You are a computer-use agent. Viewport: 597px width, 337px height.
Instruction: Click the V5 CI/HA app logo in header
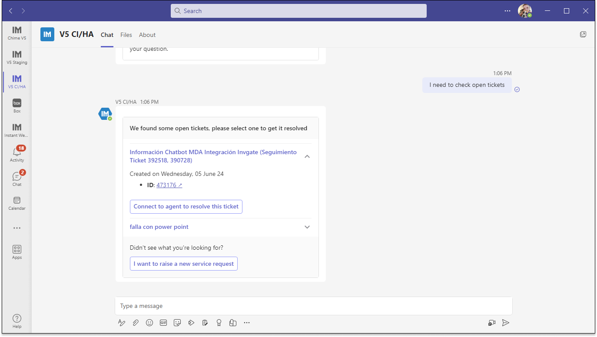pyautogui.click(x=47, y=34)
